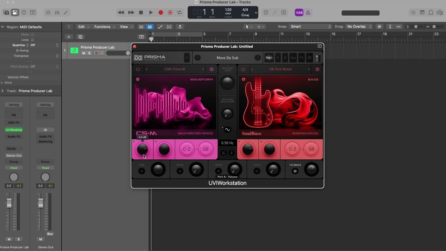The width and height of the screenshot is (446, 251).
Task: Collapse the Region MIDI Defaults section
Action: click(x=2, y=27)
